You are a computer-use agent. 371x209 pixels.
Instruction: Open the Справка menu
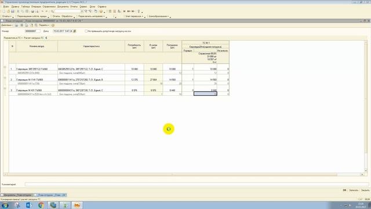pyautogui.click(x=102, y=6)
